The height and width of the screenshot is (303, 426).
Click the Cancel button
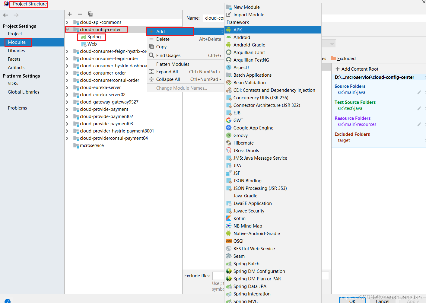click(x=382, y=301)
